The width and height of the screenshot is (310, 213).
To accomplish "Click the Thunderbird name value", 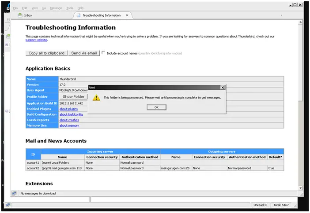I will [68, 79].
